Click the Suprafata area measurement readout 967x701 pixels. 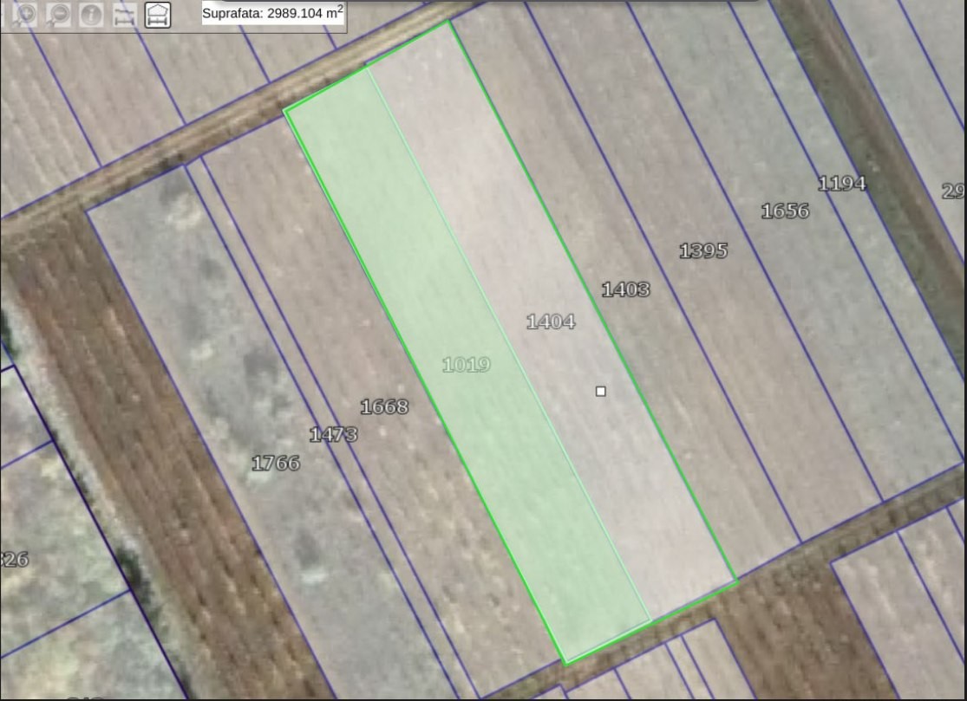point(272,13)
